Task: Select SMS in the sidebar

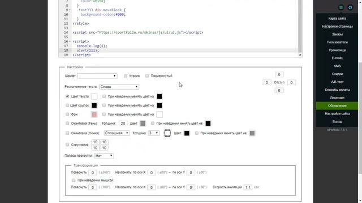Action: click(337, 66)
